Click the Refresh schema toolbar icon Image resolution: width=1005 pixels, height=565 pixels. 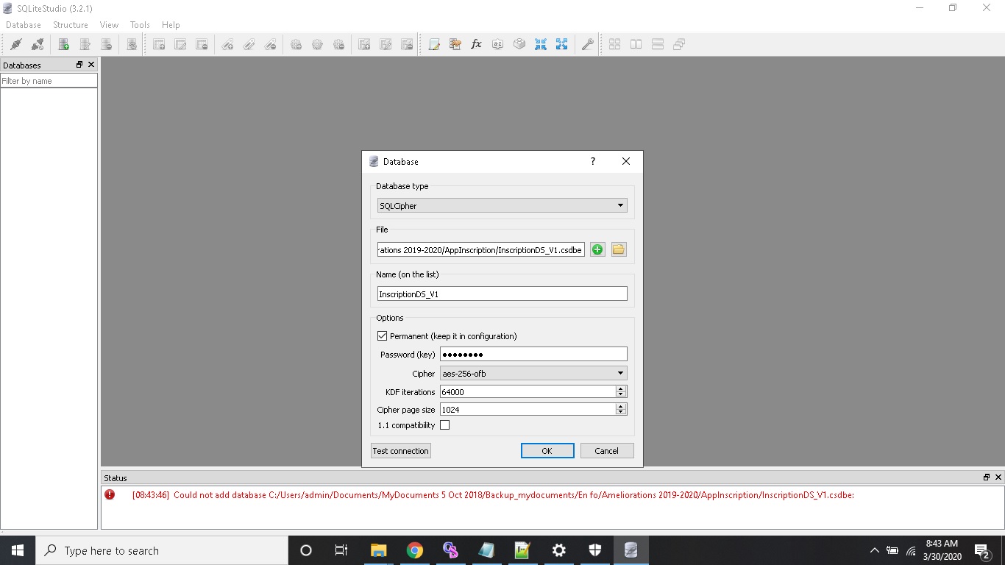click(132, 44)
